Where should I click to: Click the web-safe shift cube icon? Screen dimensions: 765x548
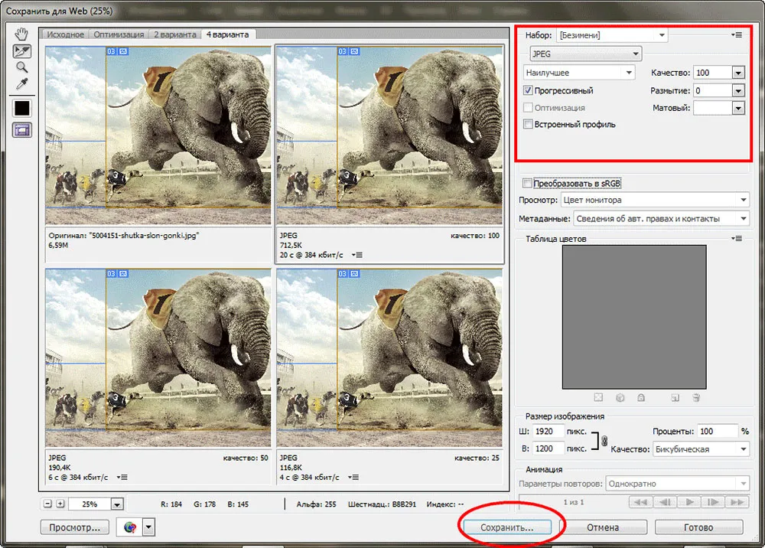tap(620, 398)
